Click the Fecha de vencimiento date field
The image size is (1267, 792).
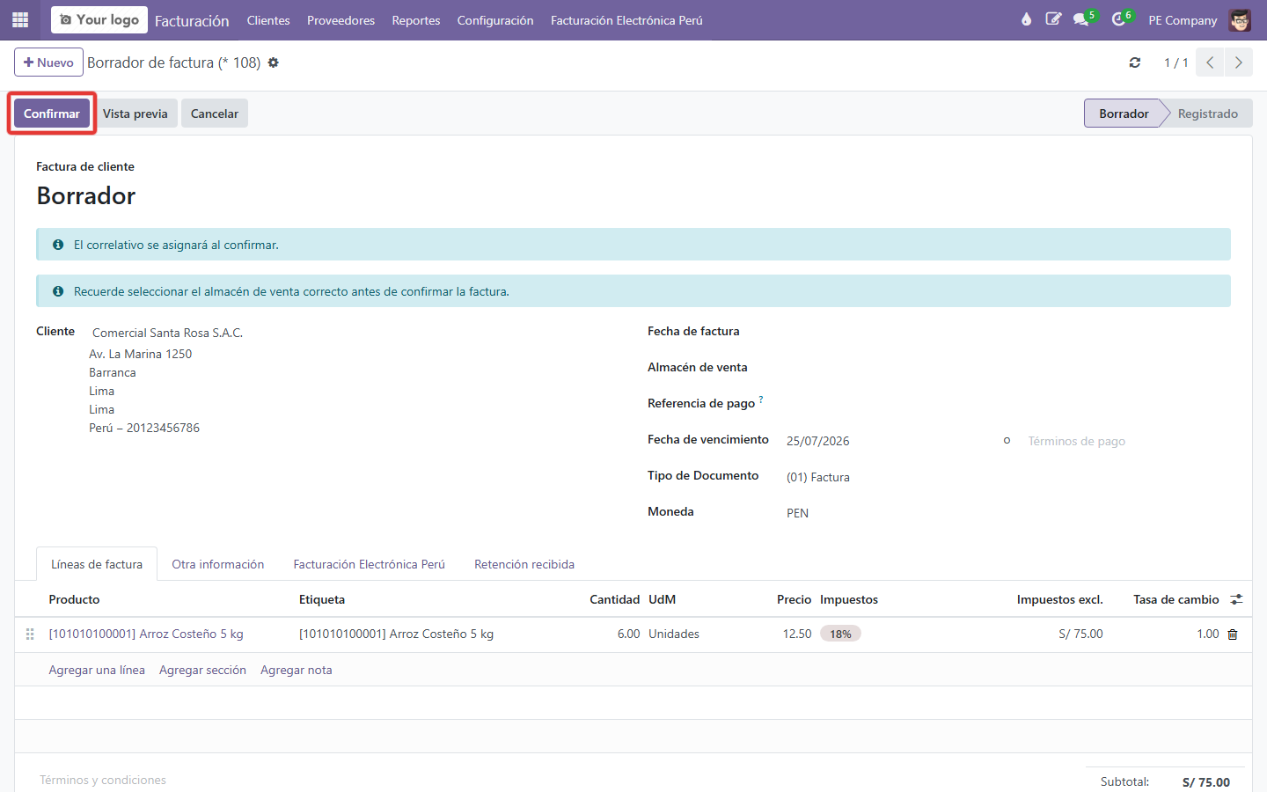[x=889, y=441]
